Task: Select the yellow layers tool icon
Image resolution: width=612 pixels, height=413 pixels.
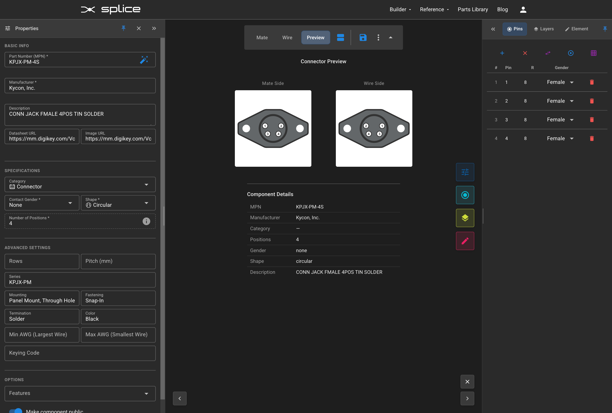Action: click(x=465, y=218)
